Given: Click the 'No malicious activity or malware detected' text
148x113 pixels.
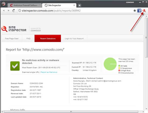Looking at the screenshot, I should coord(41,62).
